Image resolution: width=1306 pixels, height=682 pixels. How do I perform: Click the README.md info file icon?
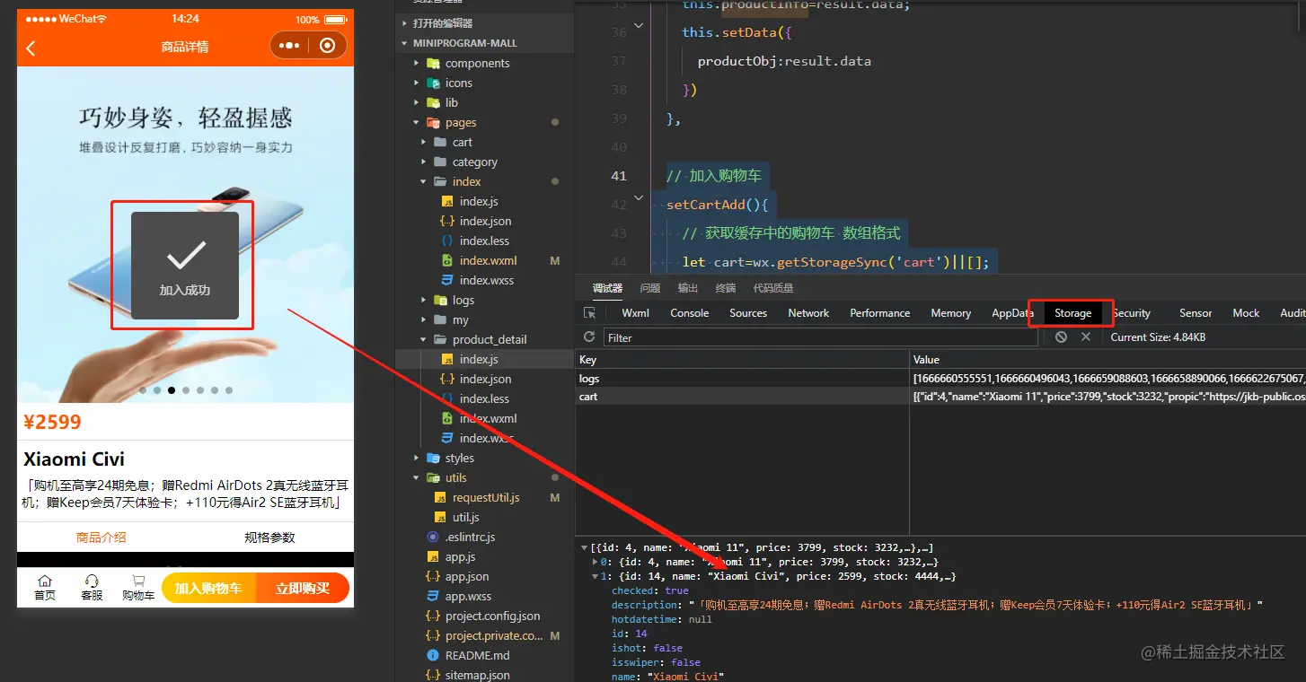tap(433, 655)
